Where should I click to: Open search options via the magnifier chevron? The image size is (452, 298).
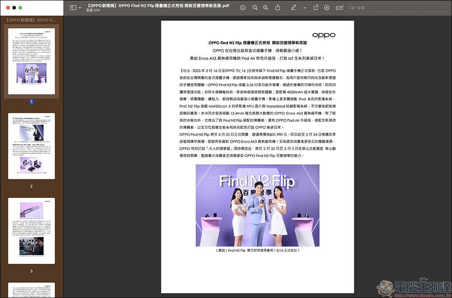pos(353,8)
